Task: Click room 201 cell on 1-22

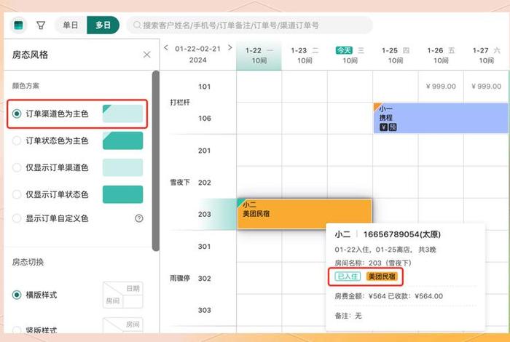Action: click(x=259, y=151)
